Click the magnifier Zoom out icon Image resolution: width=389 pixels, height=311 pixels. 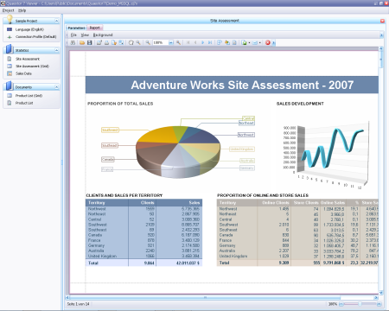pyautogui.click(x=148, y=42)
